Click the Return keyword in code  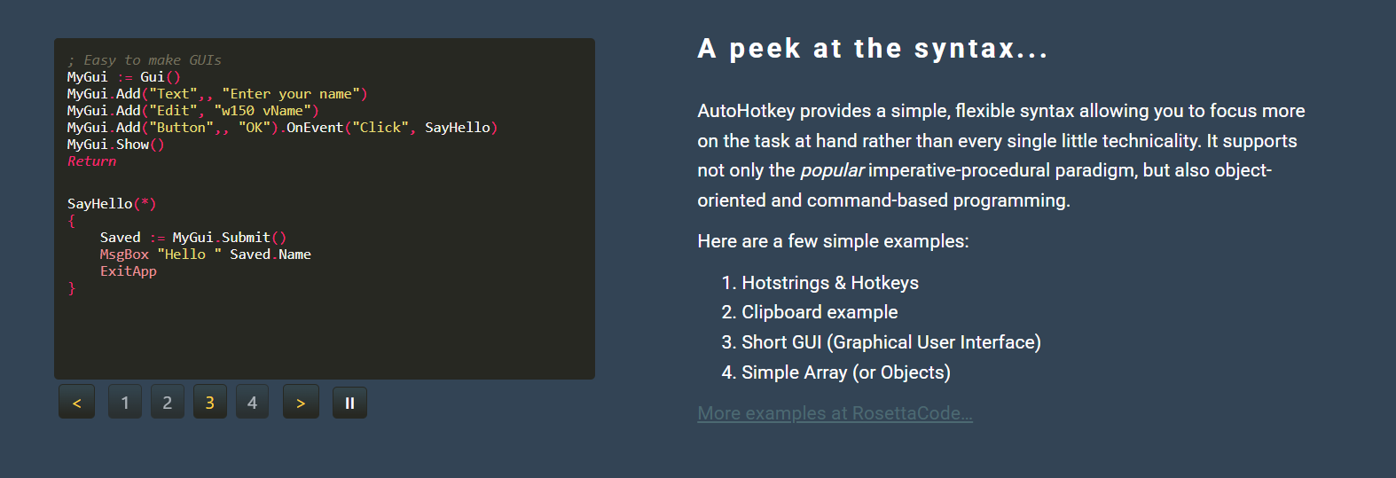[92, 161]
